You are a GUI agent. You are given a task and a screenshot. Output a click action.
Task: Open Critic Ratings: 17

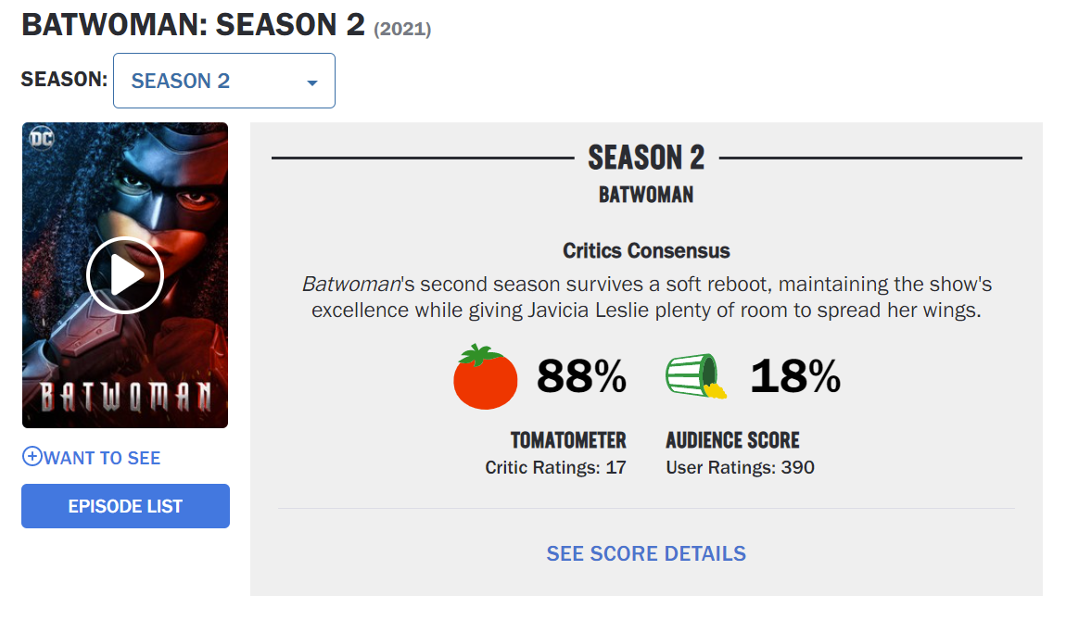pyautogui.click(x=555, y=468)
